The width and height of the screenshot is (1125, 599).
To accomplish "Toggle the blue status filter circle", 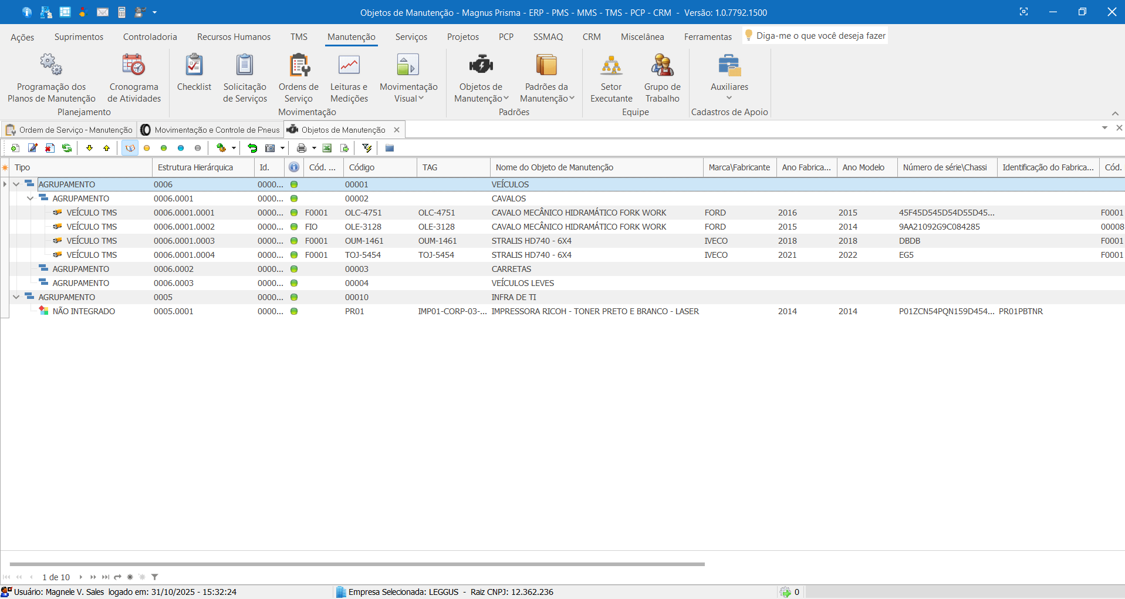I will (181, 148).
